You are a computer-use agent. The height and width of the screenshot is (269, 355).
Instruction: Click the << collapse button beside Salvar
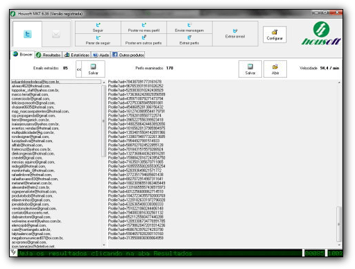79,69
